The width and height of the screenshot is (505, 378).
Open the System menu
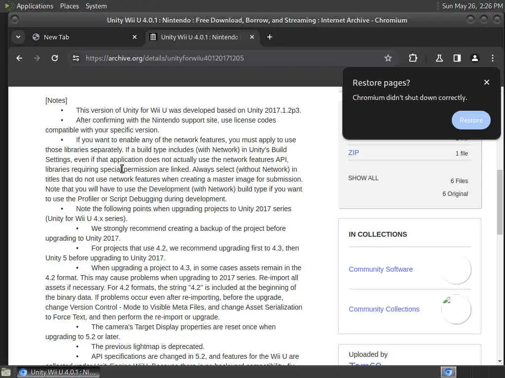[x=96, y=6]
